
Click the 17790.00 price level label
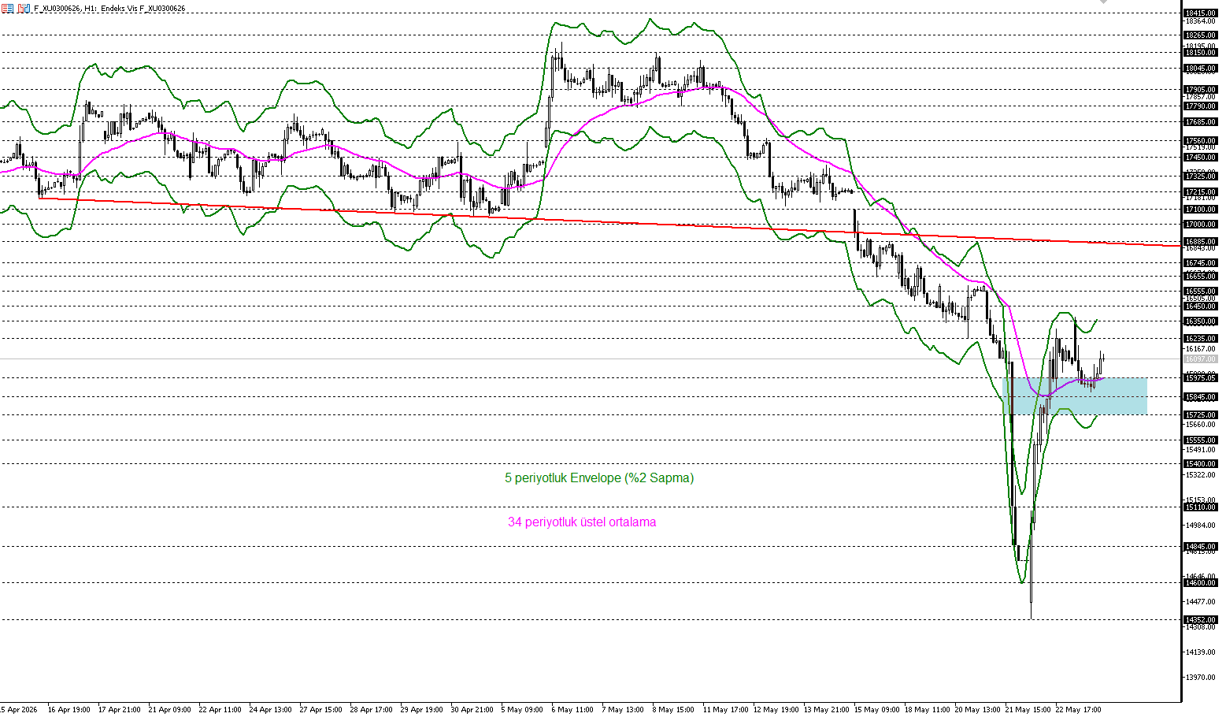pyautogui.click(x=1201, y=106)
